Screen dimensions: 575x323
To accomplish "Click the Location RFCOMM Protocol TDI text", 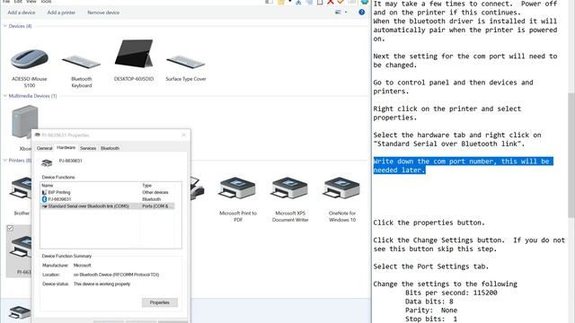I will (116, 275).
